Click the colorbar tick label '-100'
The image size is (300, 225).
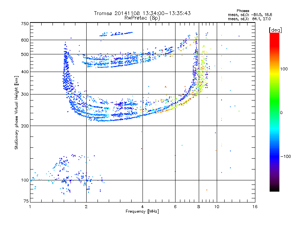pos(285,156)
